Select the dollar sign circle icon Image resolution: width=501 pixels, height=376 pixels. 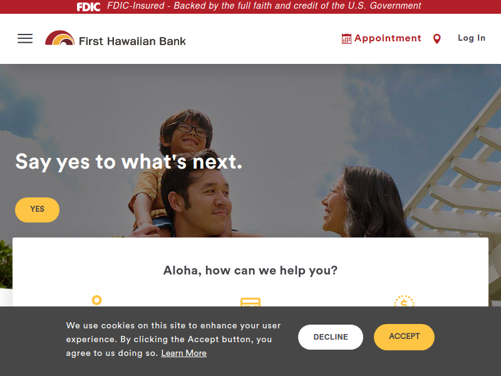(404, 301)
